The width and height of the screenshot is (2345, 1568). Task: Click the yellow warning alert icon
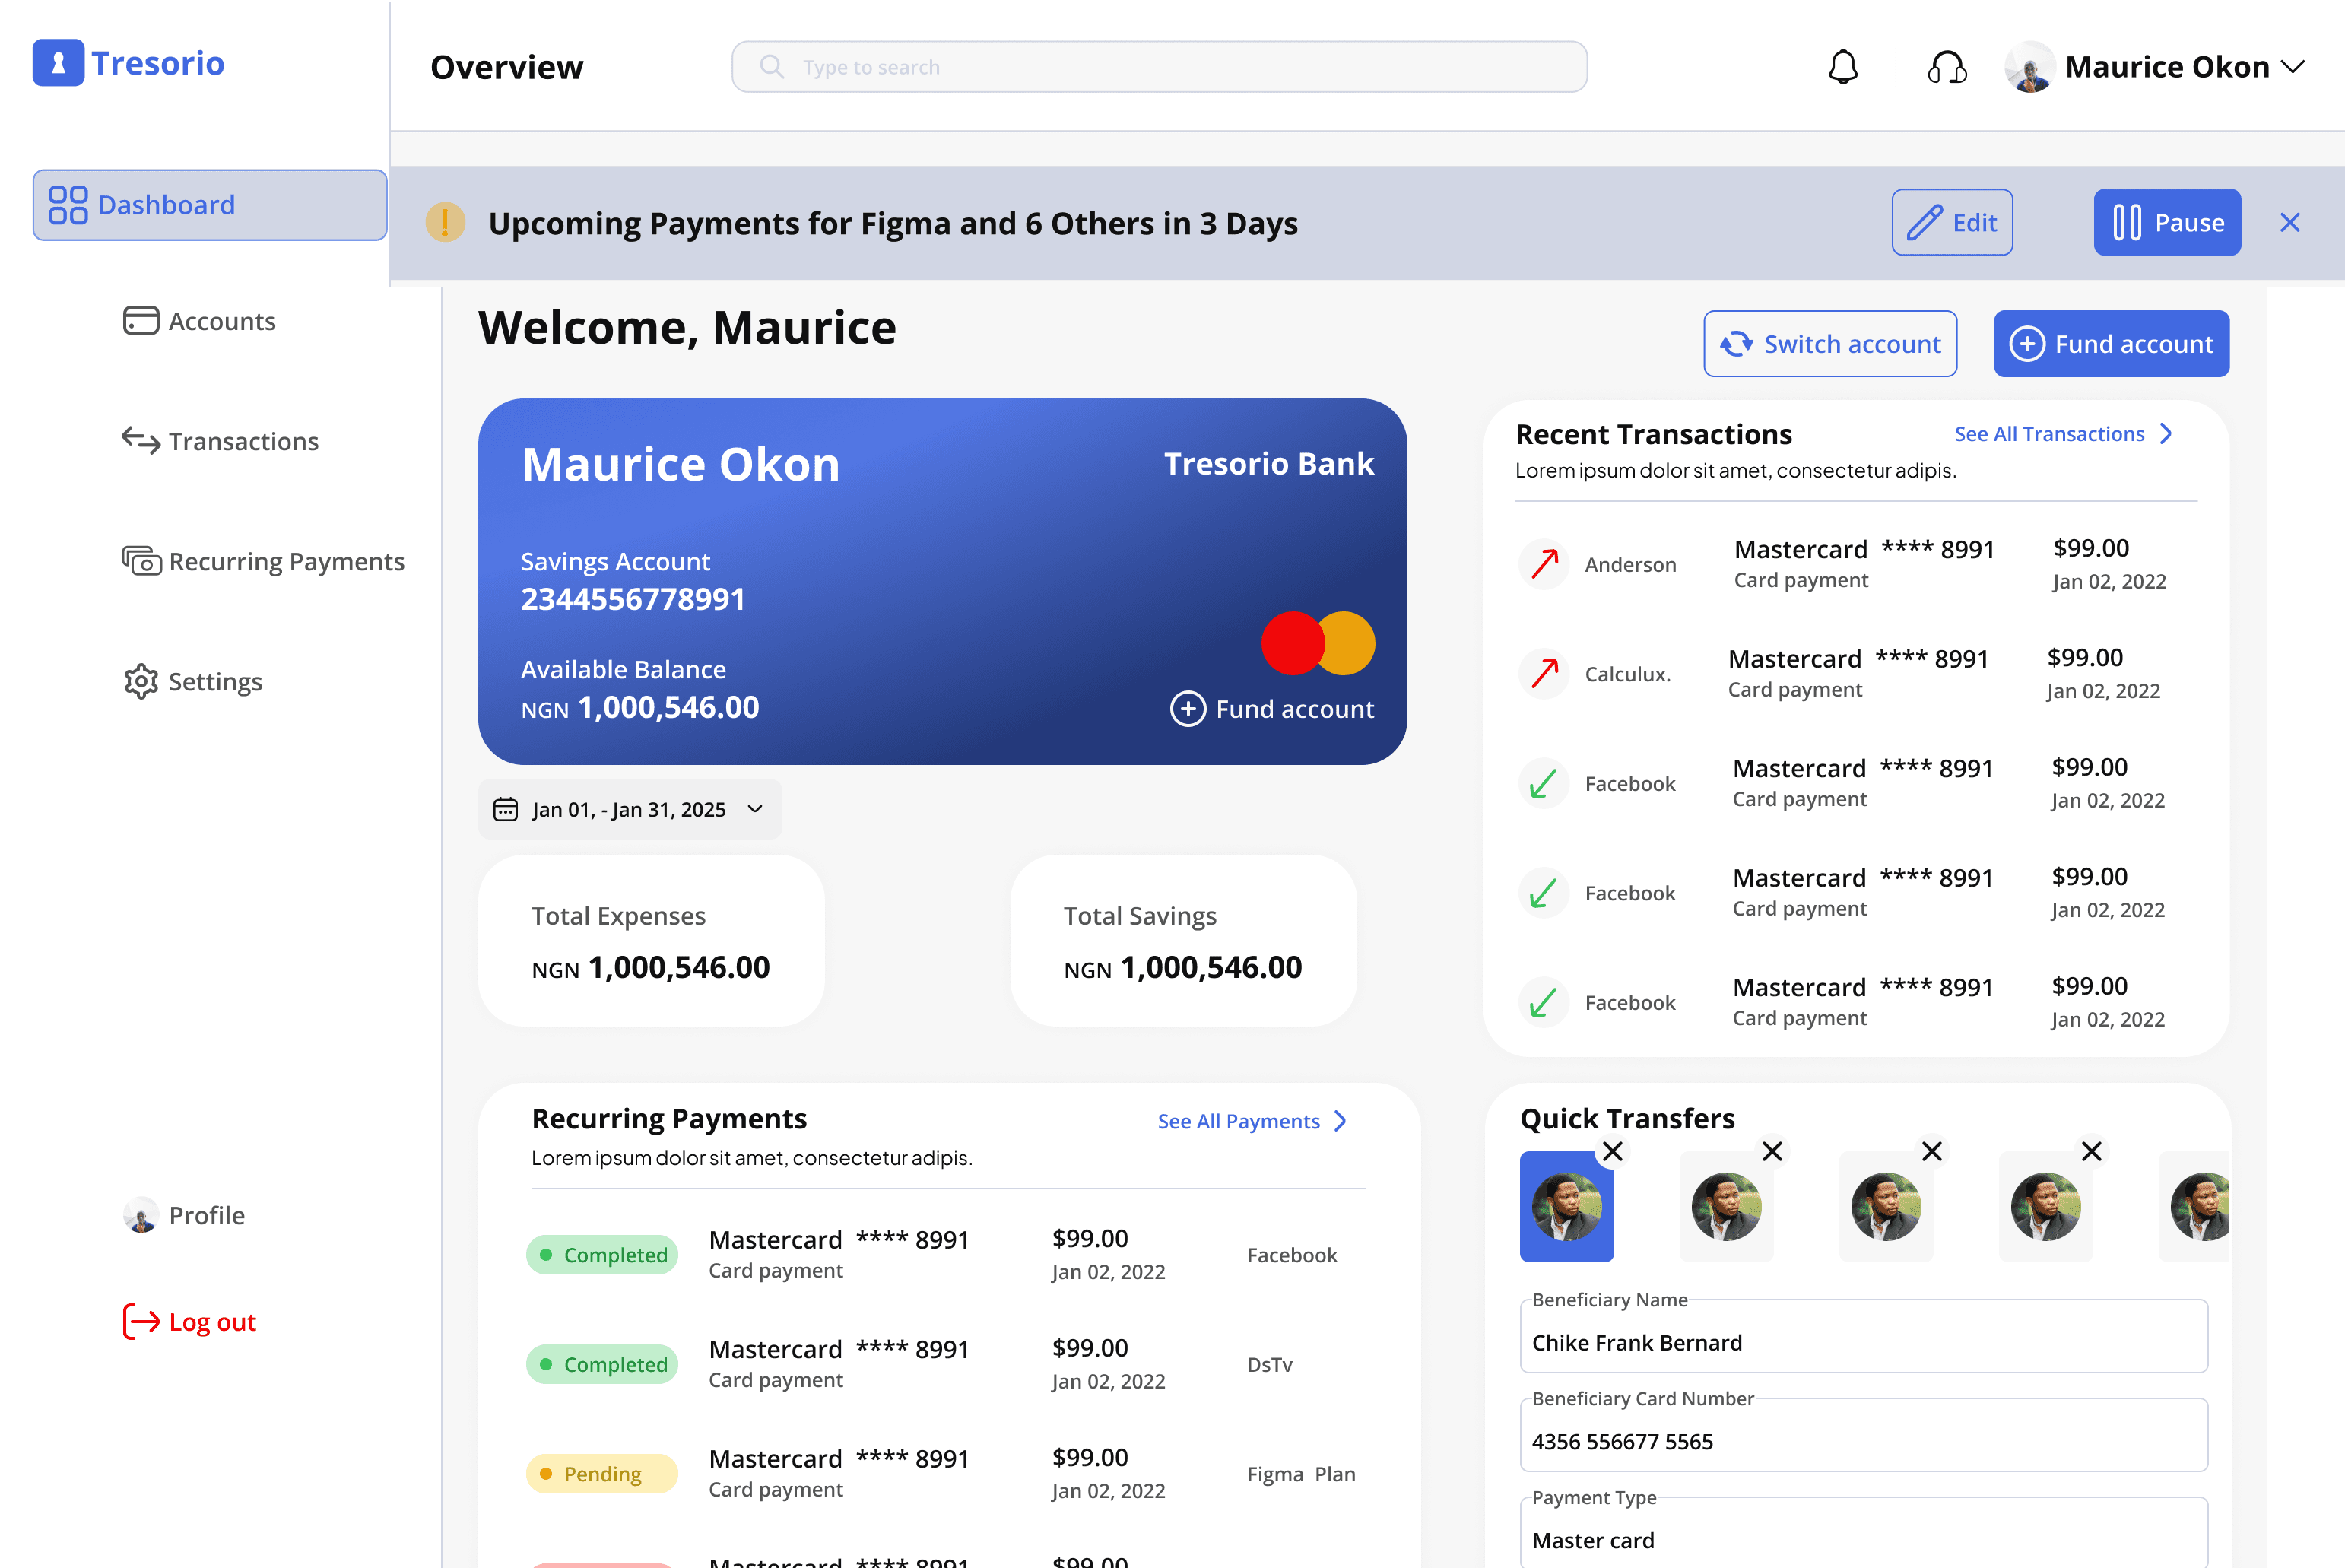click(445, 222)
